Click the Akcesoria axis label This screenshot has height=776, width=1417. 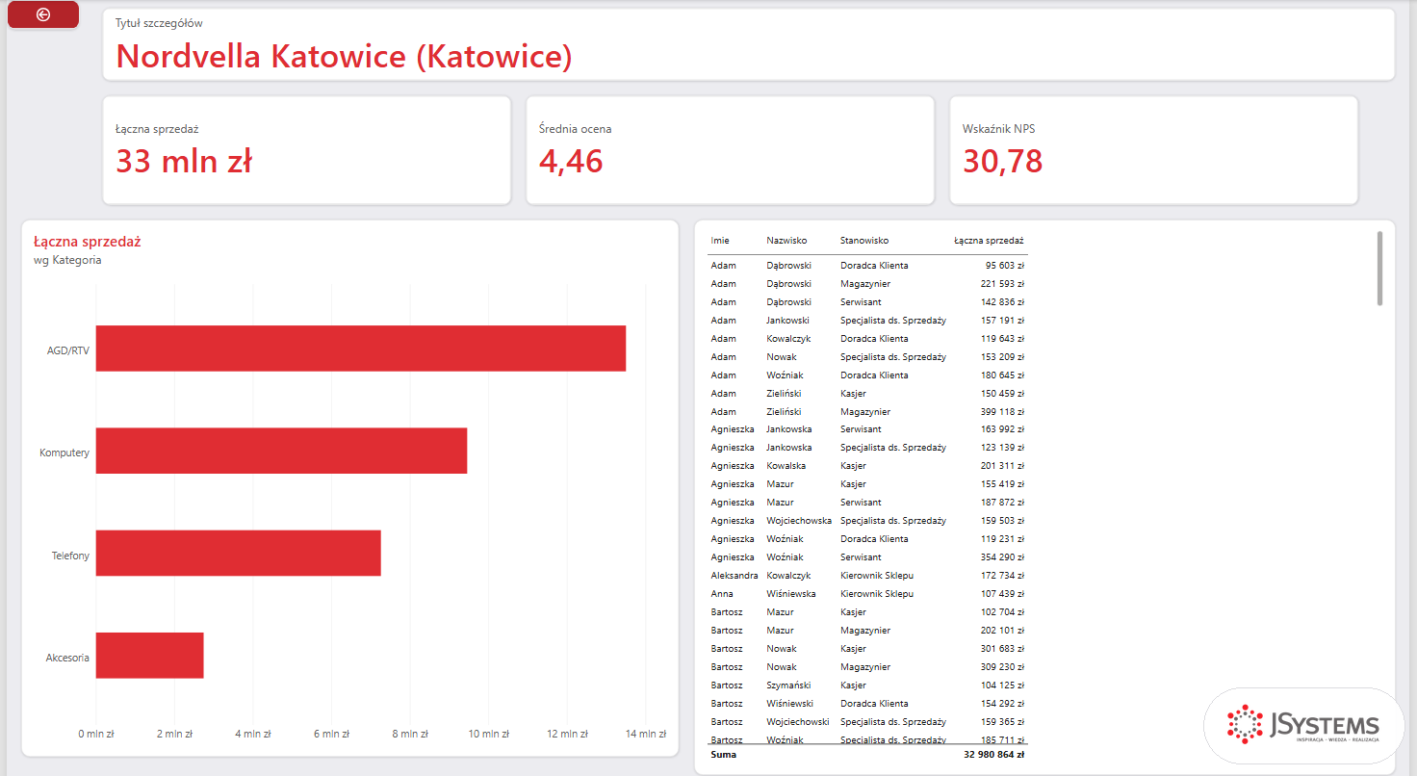(x=67, y=658)
